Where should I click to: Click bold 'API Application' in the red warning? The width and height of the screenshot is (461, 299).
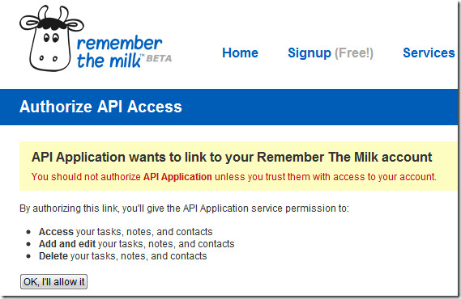(x=177, y=177)
